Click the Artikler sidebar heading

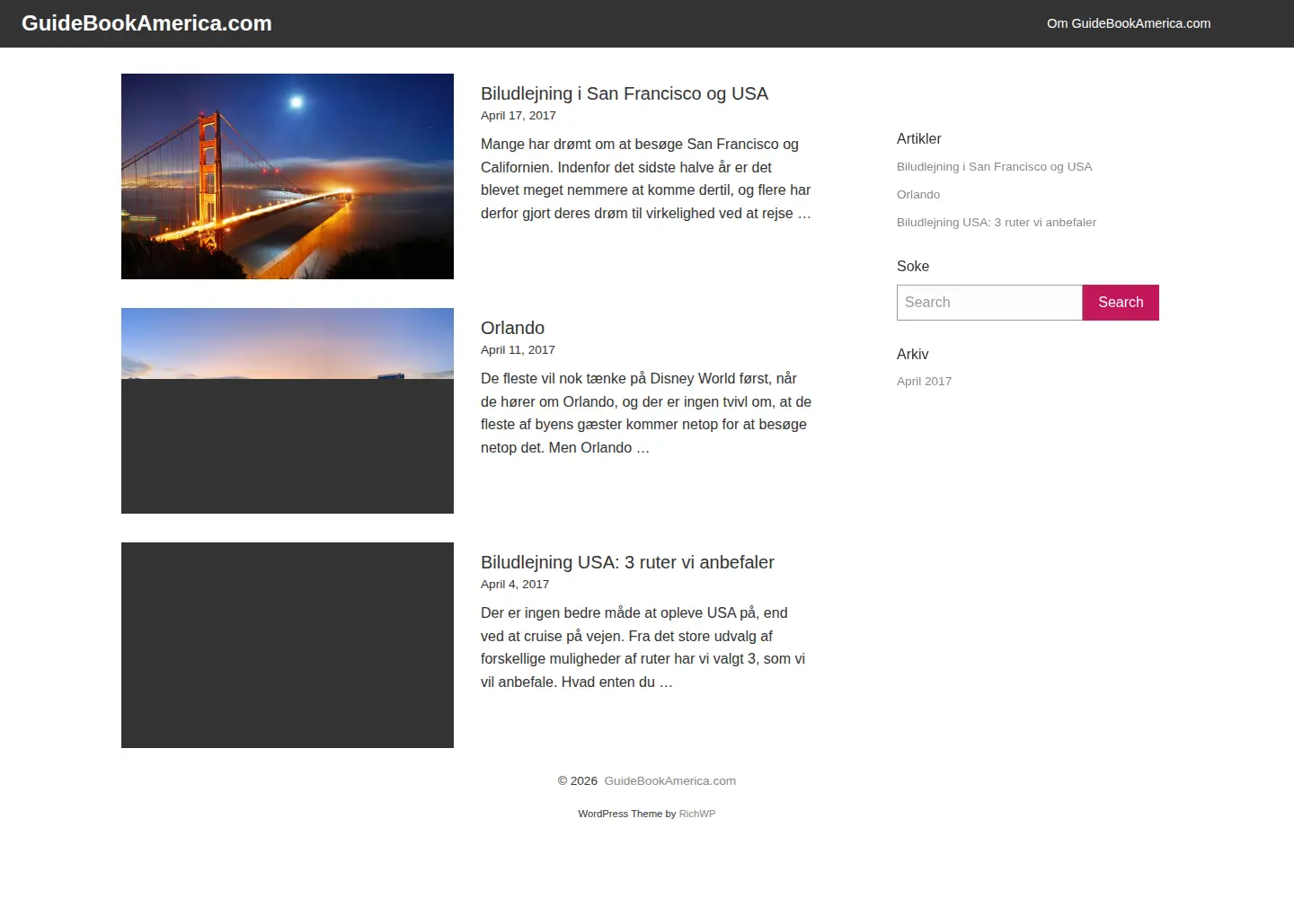(x=919, y=139)
